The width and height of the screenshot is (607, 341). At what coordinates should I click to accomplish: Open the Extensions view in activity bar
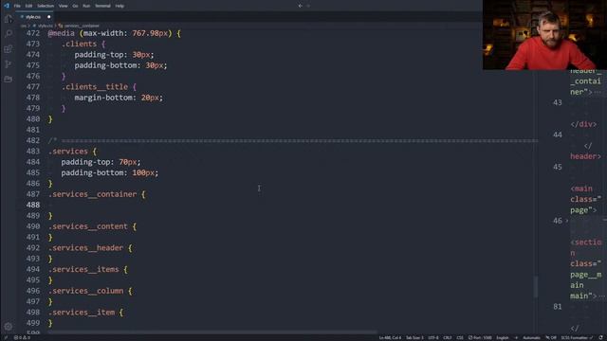[9, 49]
